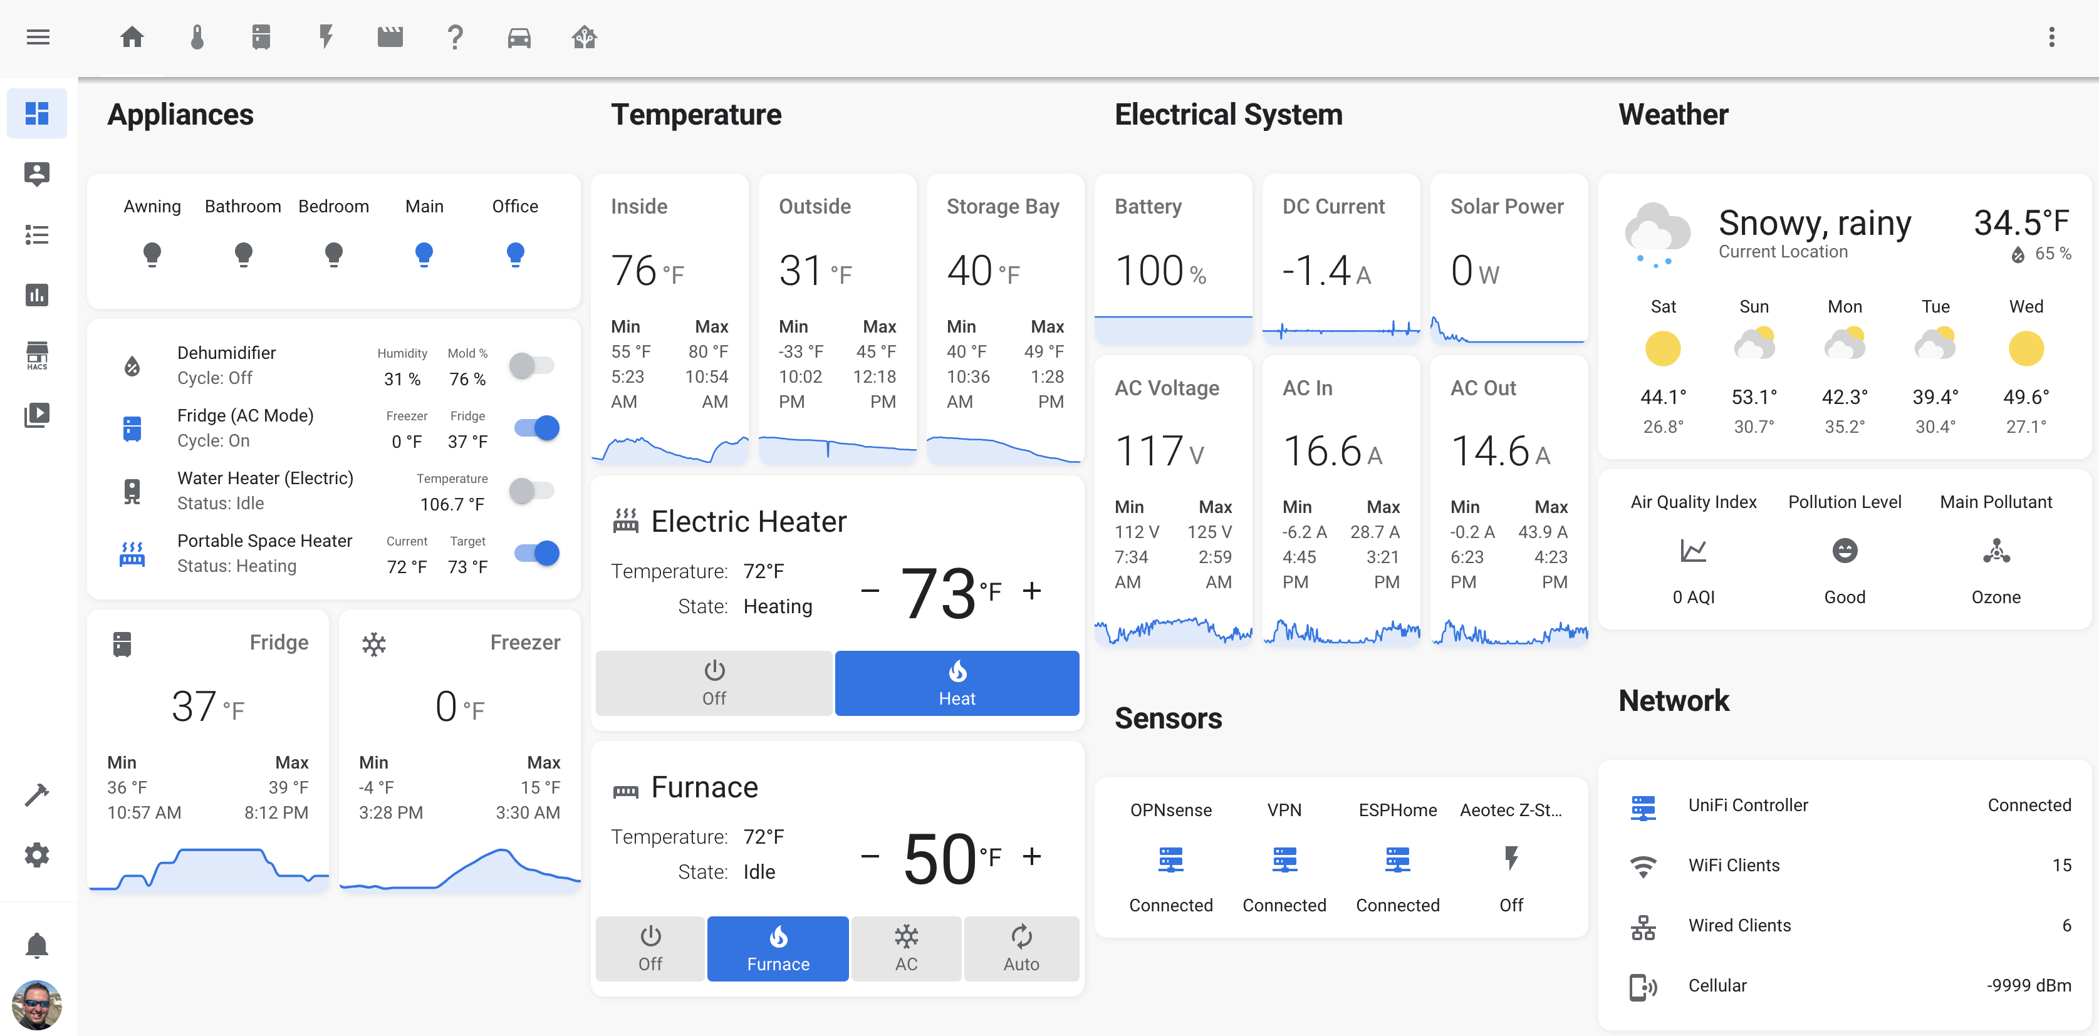Open Settings using the gear icon
Viewport: 2099px width, 1036px height.
[37, 854]
